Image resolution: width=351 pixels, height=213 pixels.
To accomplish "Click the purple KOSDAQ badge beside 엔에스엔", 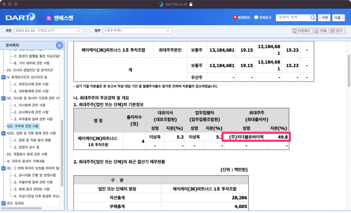I will click(49, 18).
